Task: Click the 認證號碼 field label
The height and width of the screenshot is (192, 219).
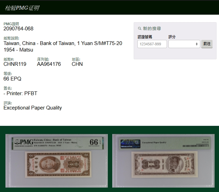Action: [145, 37]
